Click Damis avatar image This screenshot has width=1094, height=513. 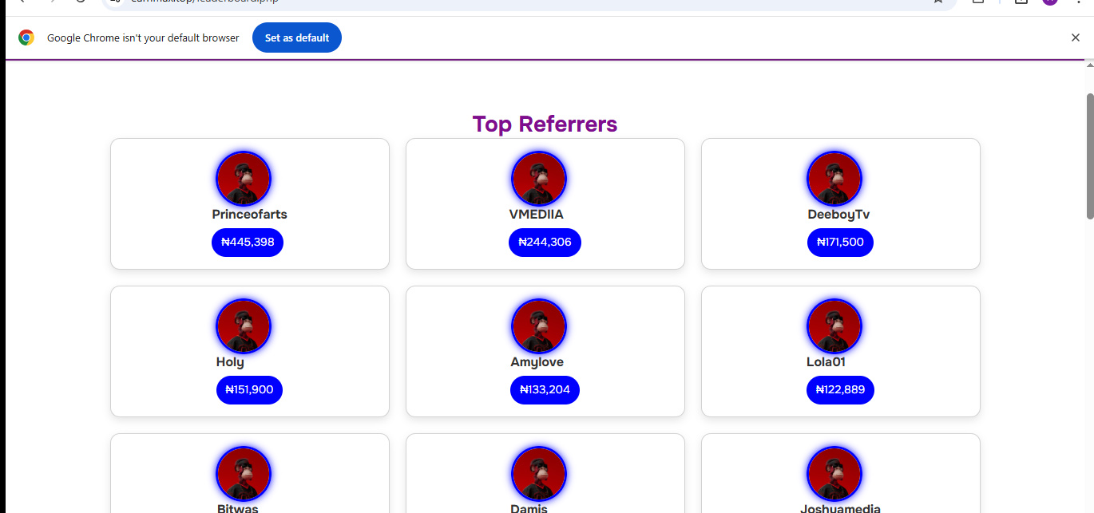pos(539,474)
